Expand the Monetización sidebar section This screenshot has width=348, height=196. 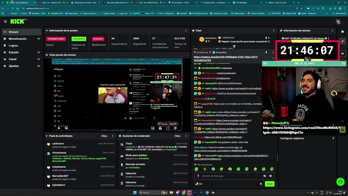coord(39,39)
